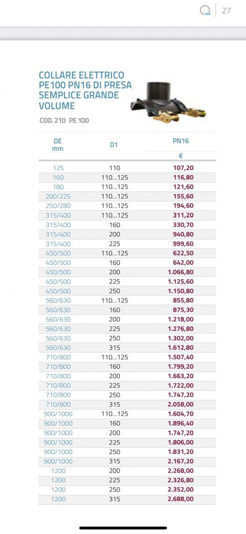Image resolution: width=246 pixels, height=534 pixels.
Task: Click the PN16 column header
Action: pyautogui.click(x=181, y=141)
